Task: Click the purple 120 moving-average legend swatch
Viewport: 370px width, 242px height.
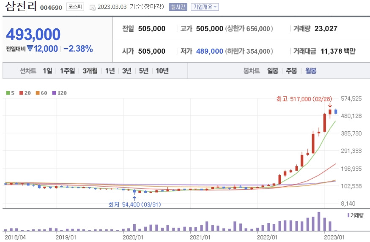Action: 54,93
